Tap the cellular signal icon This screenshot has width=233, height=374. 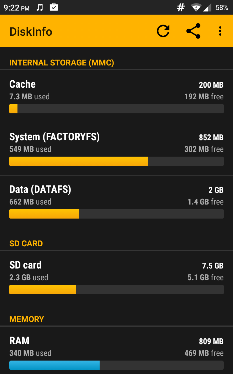207,8
